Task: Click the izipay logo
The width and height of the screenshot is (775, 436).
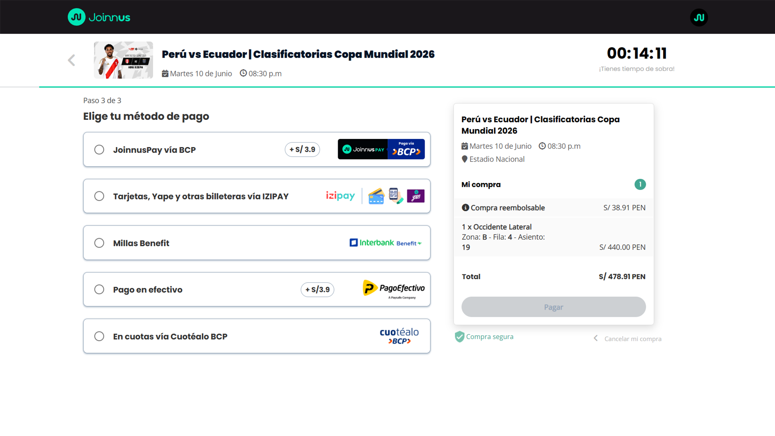Action: [x=340, y=196]
